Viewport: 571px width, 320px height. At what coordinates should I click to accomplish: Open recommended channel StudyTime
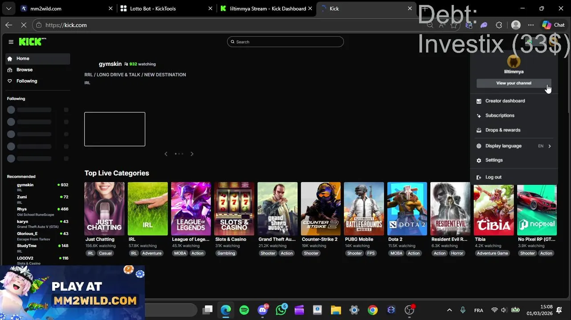pyautogui.click(x=38, y=248)
